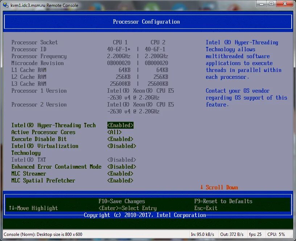
Task: Select MLC Spatial Prefetcher label
Action: [x=43, y=180]
